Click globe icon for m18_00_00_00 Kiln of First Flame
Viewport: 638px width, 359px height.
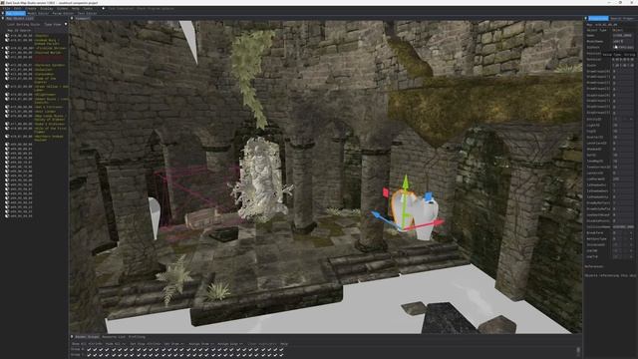pos(7,129)
